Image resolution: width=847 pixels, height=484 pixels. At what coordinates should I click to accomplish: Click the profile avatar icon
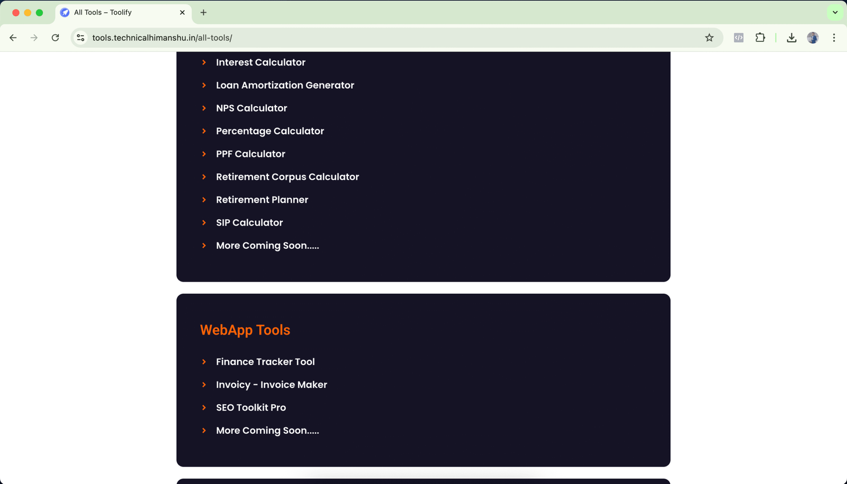tap(813, 38)
